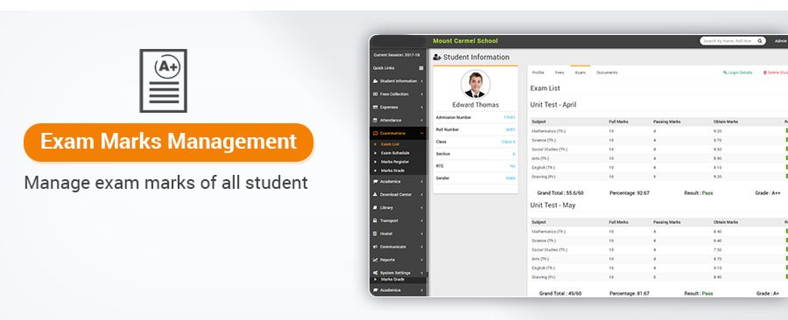The width and height of the screenshot is (788, 320).
Task: Click the search by name input field
Action: [728, 41]
